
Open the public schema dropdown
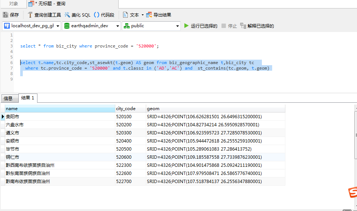click(151, 26)
